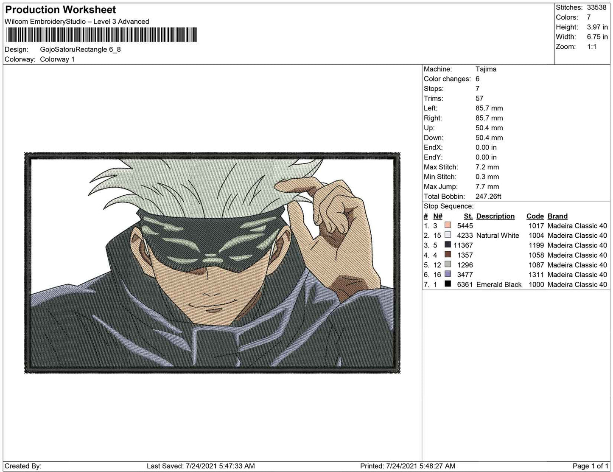Click the 'Wilcom EmbroideryStudio – Level 3 Advanced' line
Viewport: 613px width, 472px height.
click(x=77, y=22)
